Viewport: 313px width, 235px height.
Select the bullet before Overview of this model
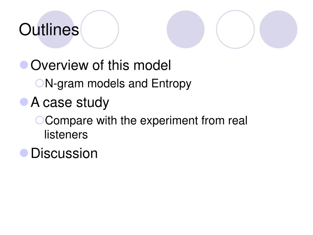(24, 65)
